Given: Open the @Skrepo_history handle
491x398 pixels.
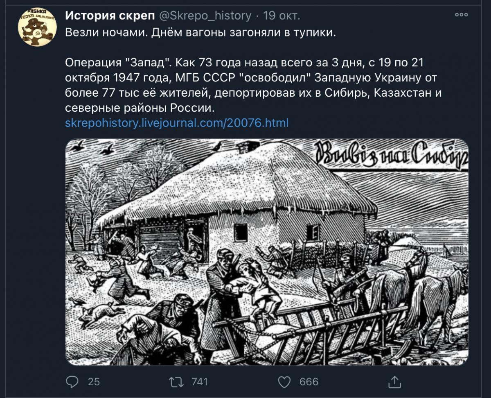Looking at the screenshot, I should click(205, 16).
